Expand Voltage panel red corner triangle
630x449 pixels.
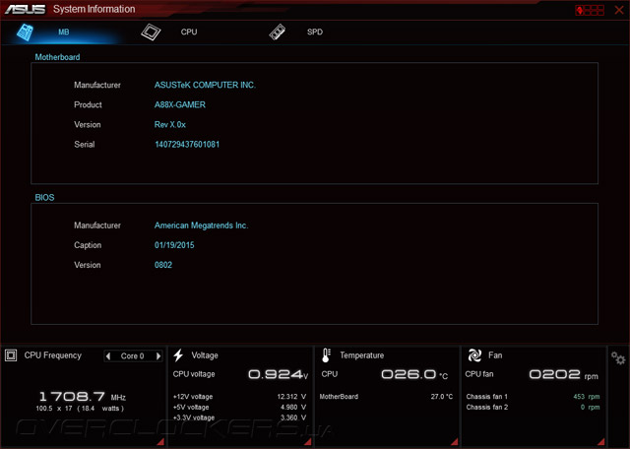pyautogui.click(x=308, y=442)
